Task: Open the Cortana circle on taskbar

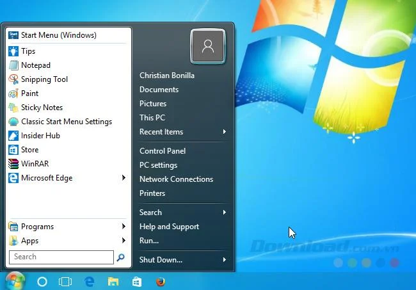Action: click(42, 282)
